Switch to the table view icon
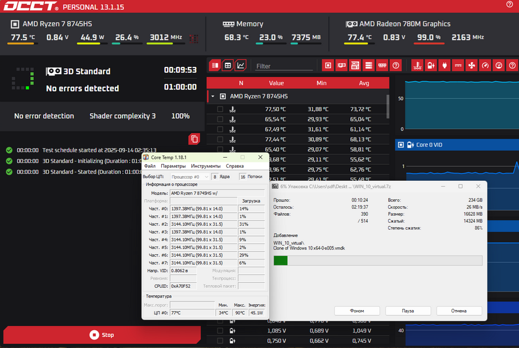The image size is (519, 348). coord(228,65)
